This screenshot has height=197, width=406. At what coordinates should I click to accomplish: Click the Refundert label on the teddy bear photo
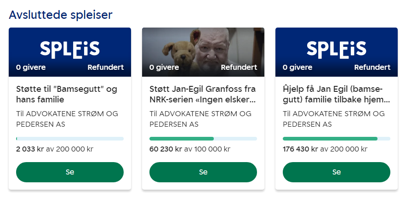pos(239,67)
